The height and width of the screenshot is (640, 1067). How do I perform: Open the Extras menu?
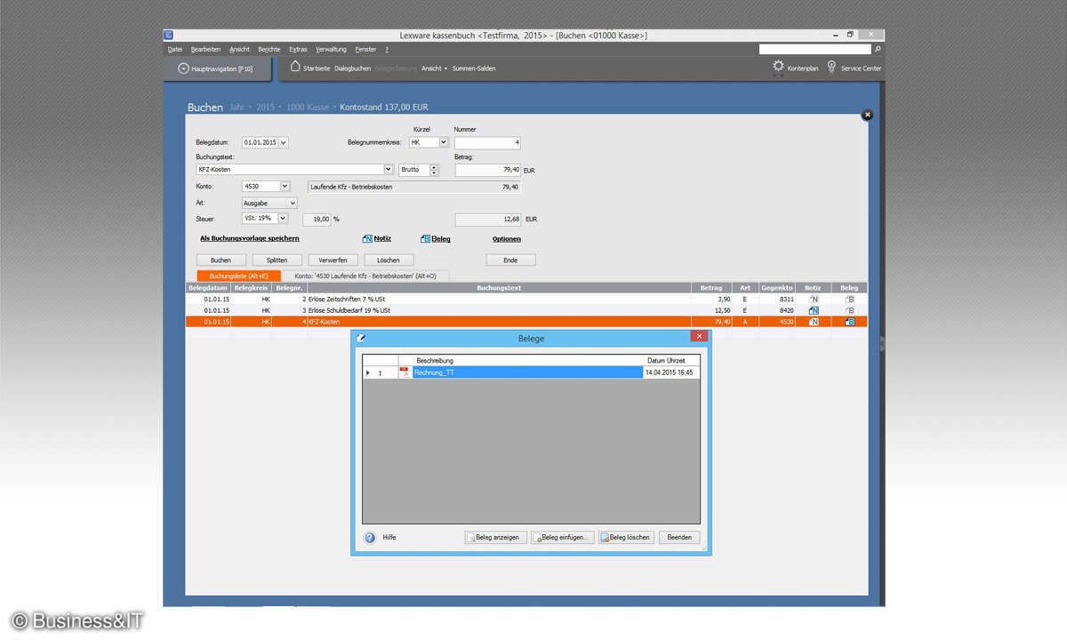pos(298,50)
